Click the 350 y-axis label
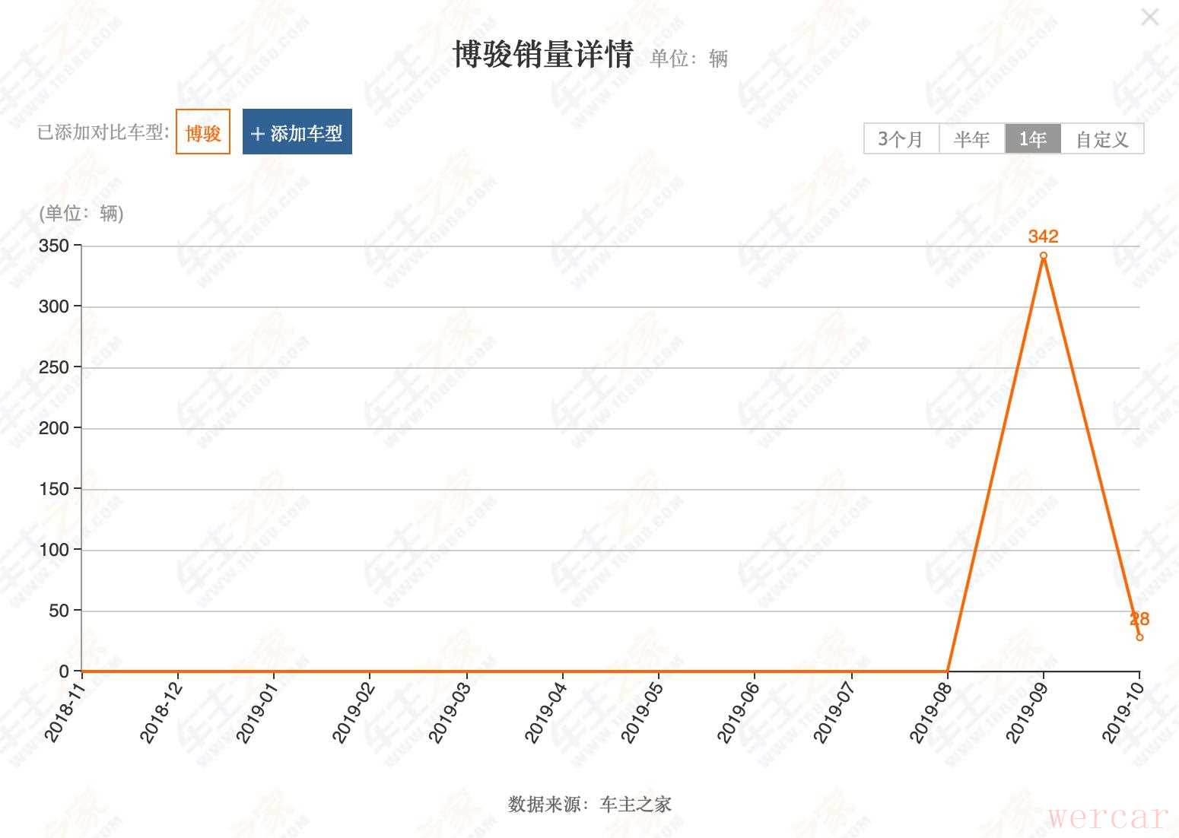1179x838 pixels. click(x=54, y=246)
